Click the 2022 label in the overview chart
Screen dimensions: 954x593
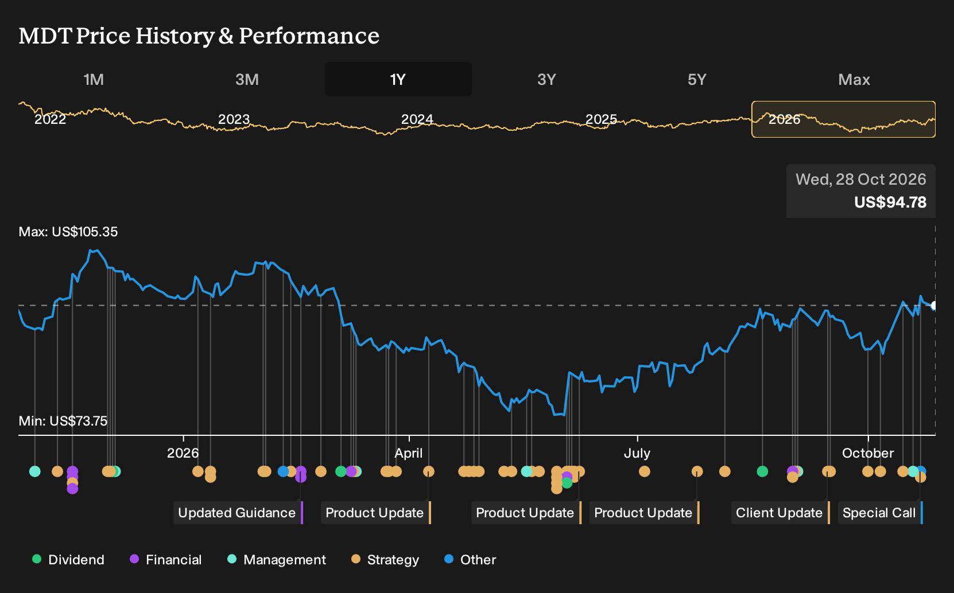(51, 119)
